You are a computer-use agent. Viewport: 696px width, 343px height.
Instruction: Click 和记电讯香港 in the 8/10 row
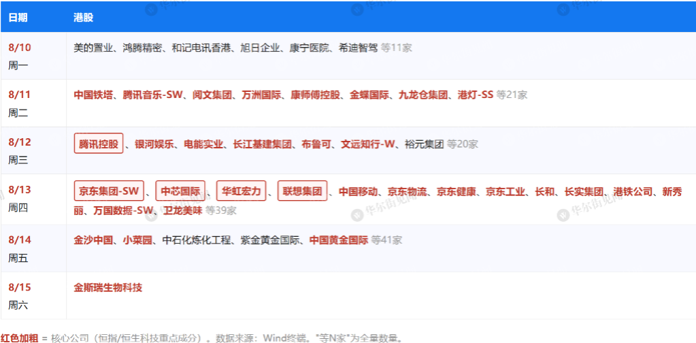pyautogui.click(x=201, y=48)
